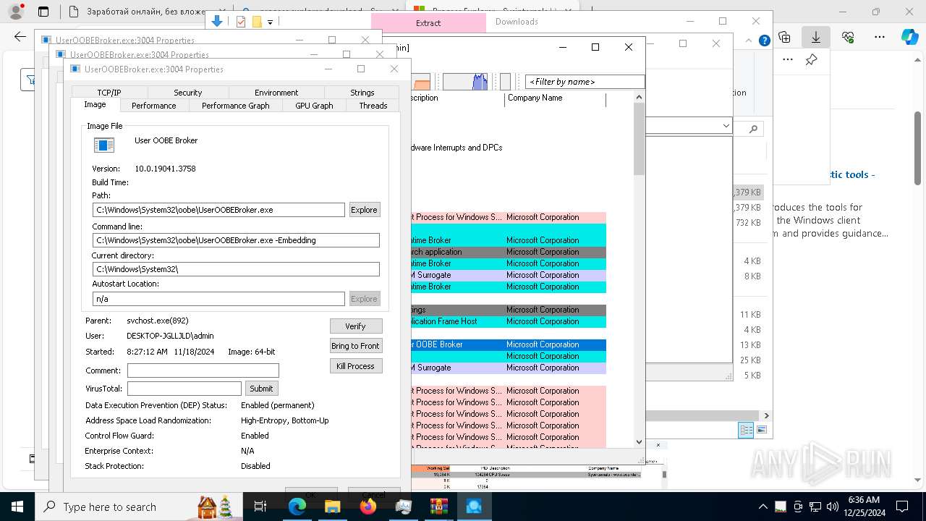The height and width of the screenshot is (521, 926).
Task: Open Edge browser essentials heart icon
Action: click(848, 37)
